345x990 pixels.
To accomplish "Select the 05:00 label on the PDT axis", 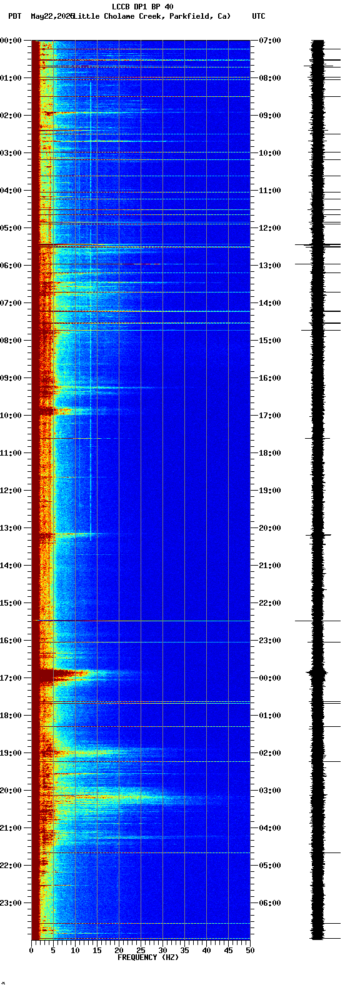I will 11,228.
